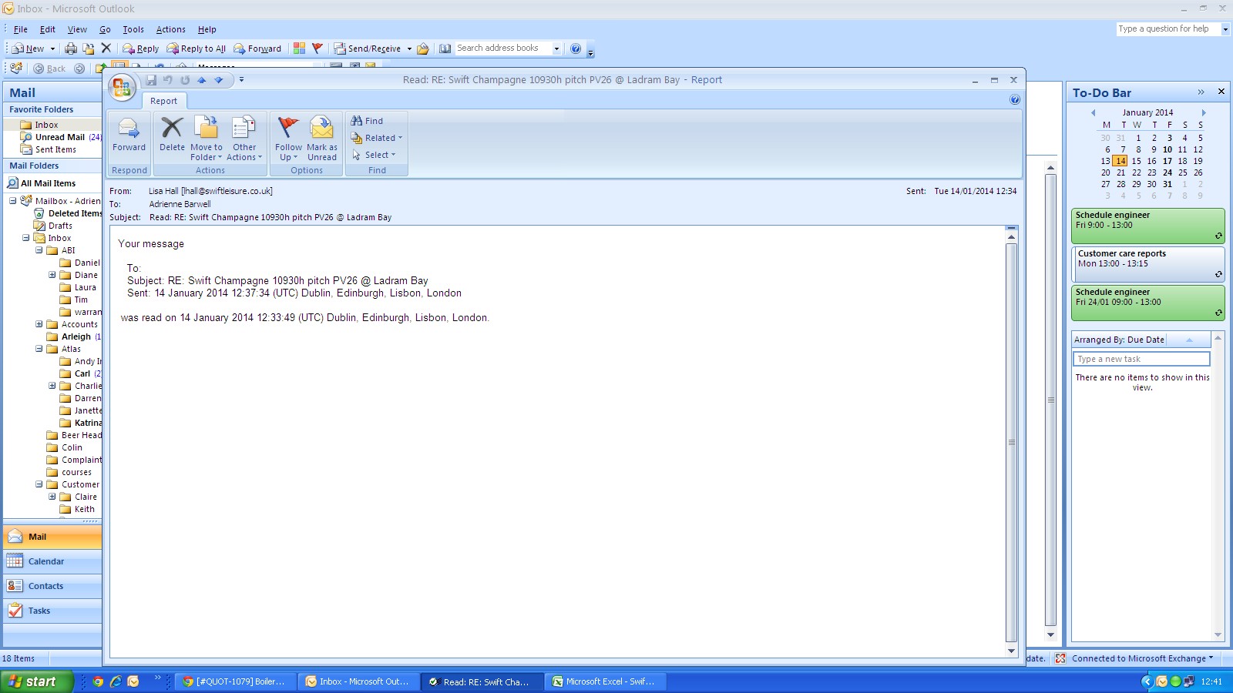
Task: Open the Actions menu
Action: click(171, 29)
